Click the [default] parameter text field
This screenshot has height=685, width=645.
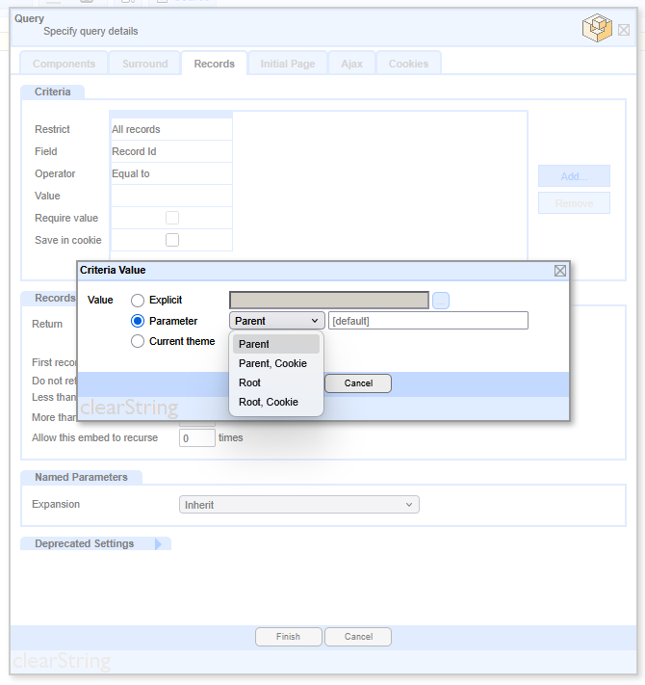click(427, 321)
